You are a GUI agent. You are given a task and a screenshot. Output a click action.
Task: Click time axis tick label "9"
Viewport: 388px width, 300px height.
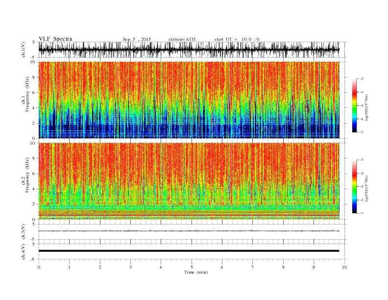coord(314,267)
